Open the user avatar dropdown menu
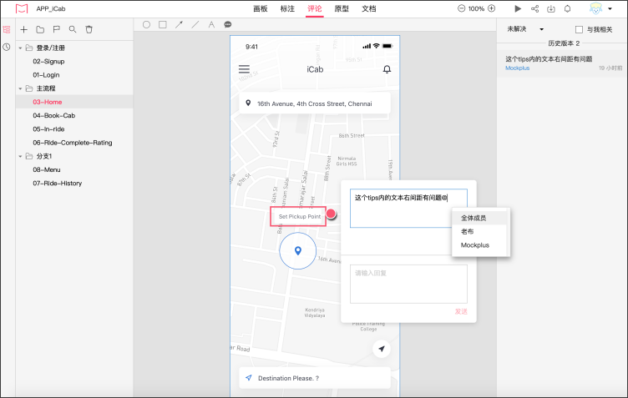 598,8
